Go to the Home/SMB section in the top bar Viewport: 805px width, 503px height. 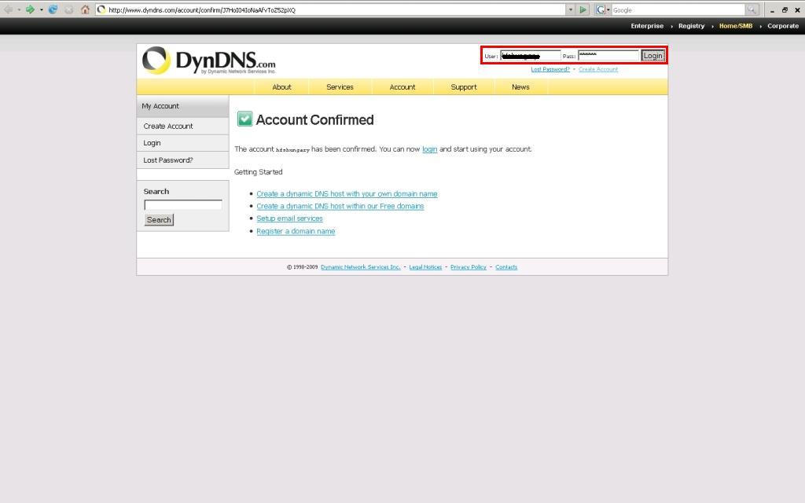tap(736, 26)
